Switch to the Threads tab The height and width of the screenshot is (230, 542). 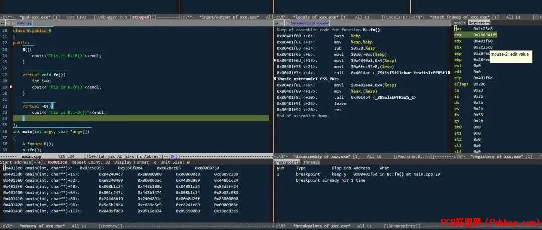coord(311,162)
